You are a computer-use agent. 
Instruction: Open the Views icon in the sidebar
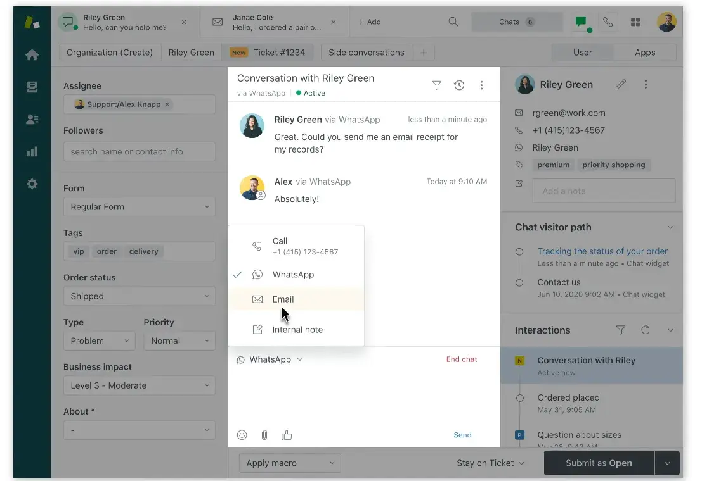point(32,87)
